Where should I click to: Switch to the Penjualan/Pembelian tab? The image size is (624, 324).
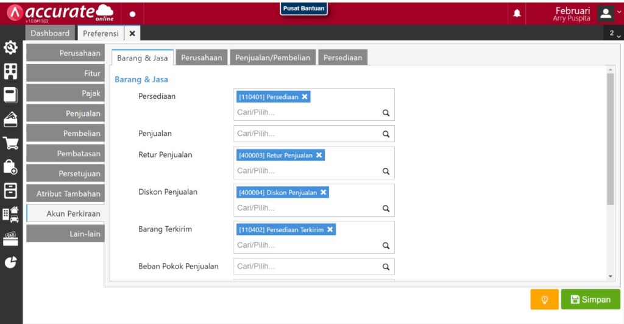click(x=273, y=58)
